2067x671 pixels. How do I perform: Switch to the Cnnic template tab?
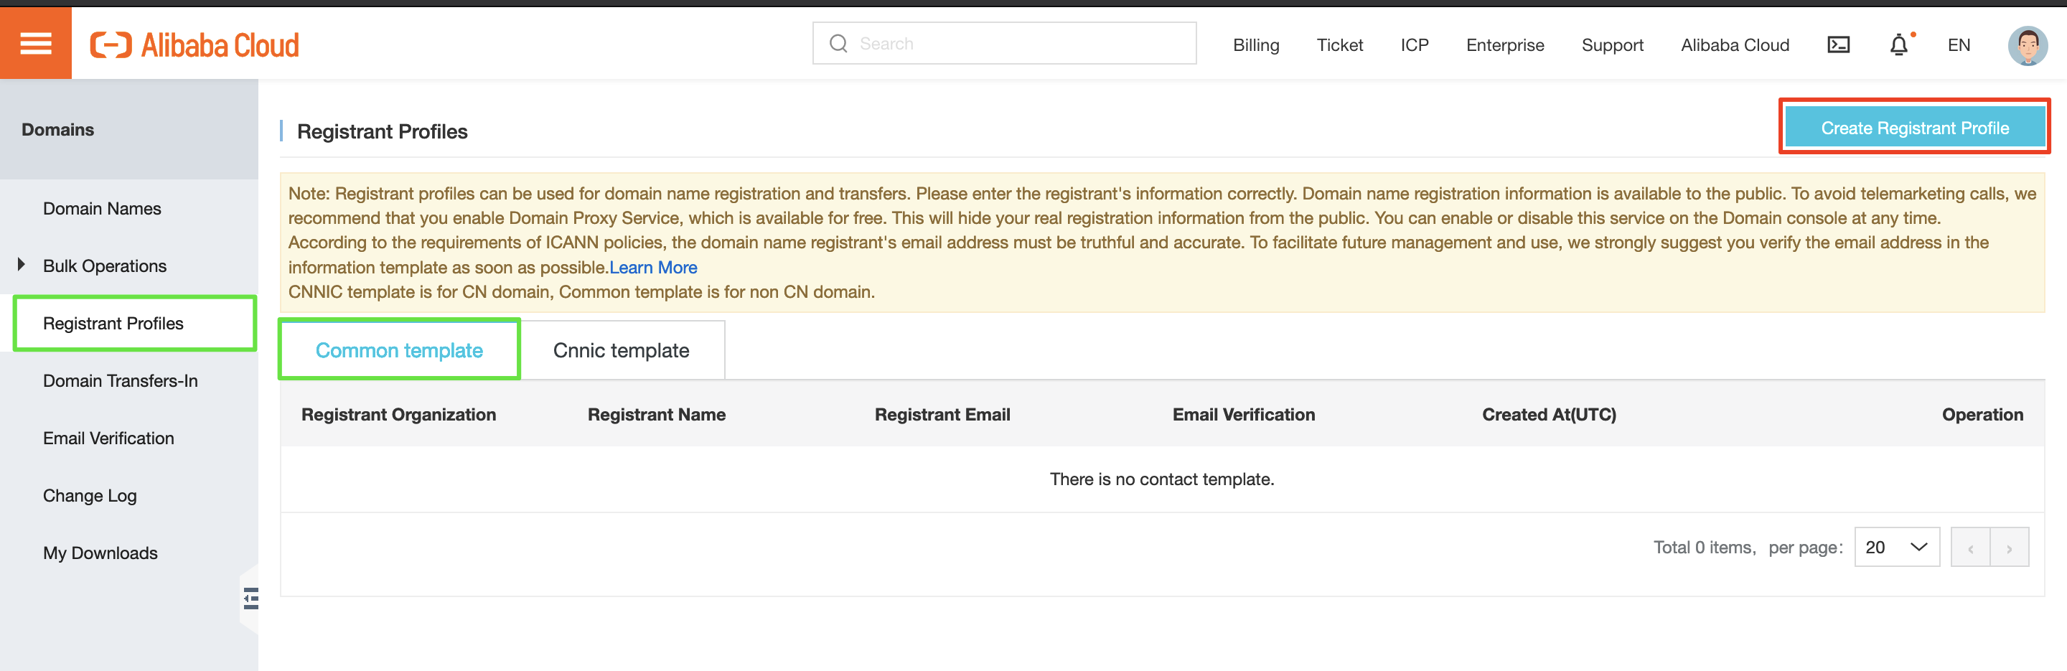[x=621, y=350]
